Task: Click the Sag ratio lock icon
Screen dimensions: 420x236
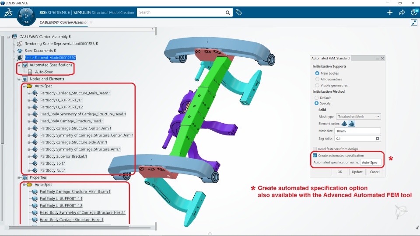Action: point(378,139)
